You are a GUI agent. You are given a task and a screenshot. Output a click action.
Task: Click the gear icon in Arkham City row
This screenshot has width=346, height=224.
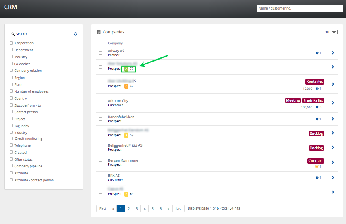pyautogui.click(x=317, y=107)
